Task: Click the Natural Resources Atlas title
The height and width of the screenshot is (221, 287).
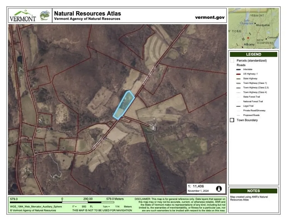Action: click(87, 13)
